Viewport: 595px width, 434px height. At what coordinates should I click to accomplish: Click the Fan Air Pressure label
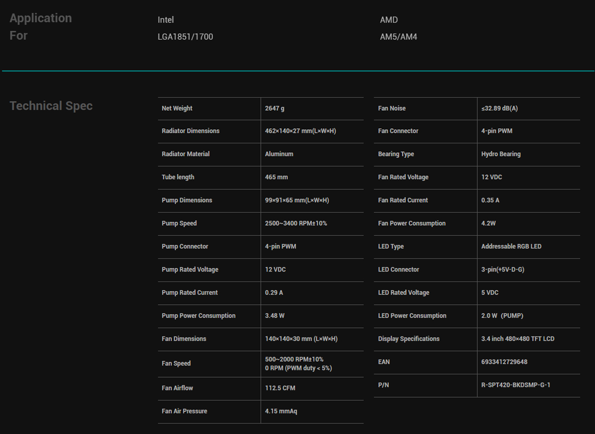tap(184, 411)
